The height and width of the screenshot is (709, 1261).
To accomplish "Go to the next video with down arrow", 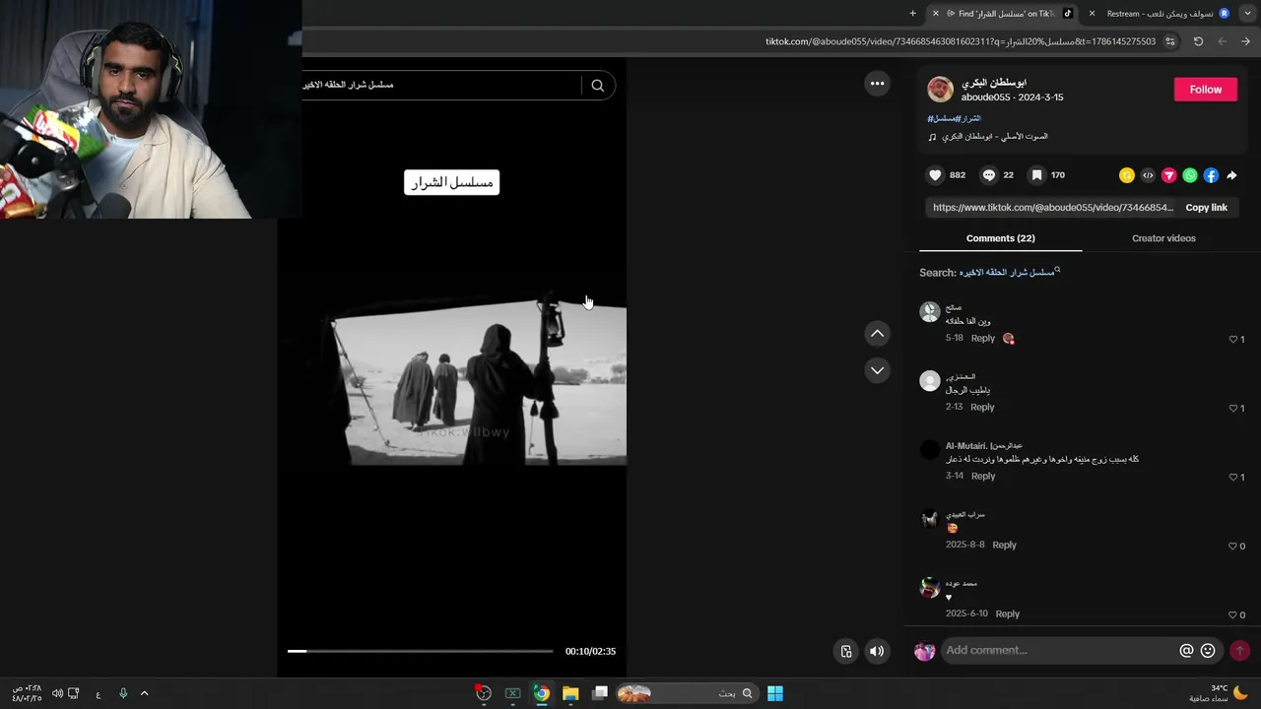I will [x=877, y=370].
